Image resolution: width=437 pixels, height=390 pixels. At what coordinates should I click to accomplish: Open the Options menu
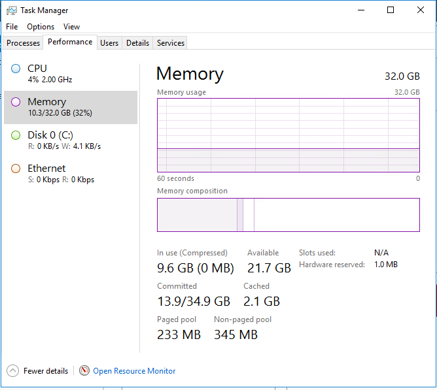click(41, 27)
